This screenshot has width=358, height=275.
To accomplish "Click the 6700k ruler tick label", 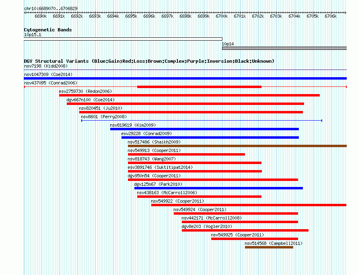I will point(222,16).
